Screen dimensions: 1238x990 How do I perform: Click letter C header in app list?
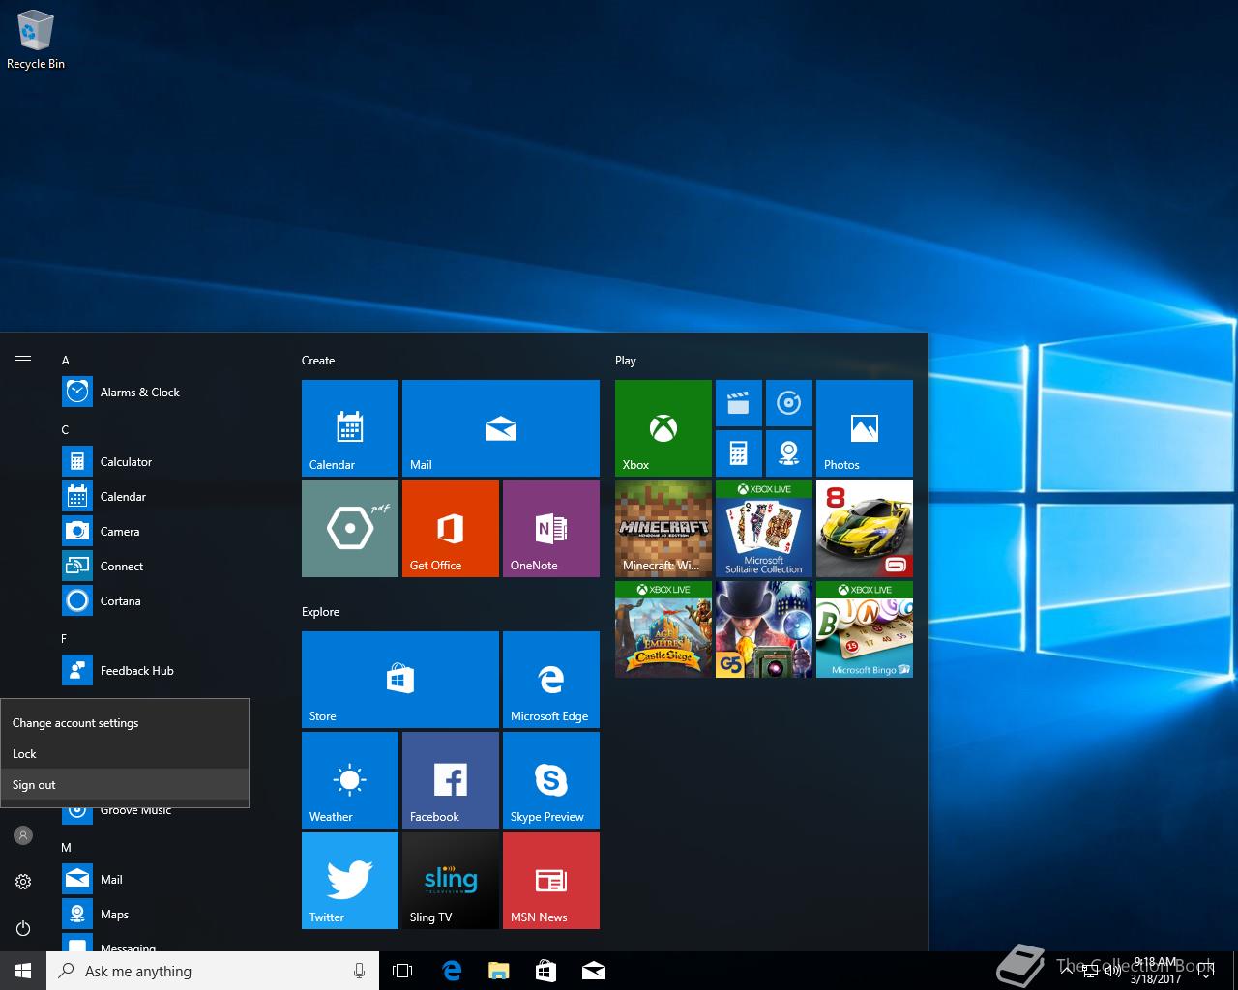coord(66,430)
